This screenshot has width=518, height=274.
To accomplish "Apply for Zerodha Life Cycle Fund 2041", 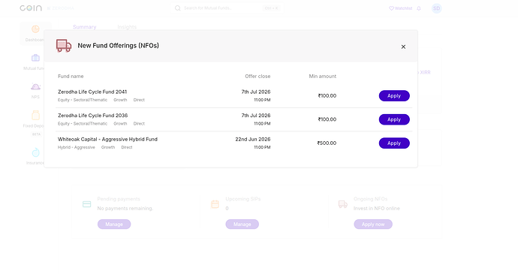I will click(394, 96).
